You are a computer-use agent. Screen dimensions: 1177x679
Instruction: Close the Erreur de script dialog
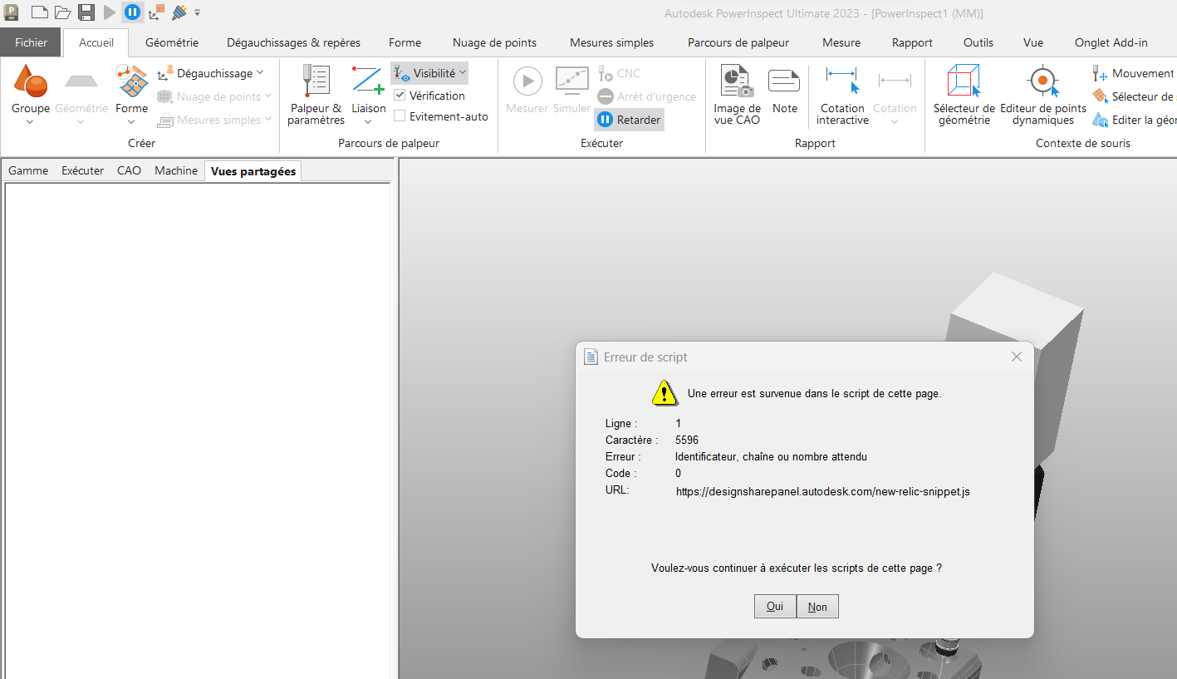click(x=1016, y=357)
